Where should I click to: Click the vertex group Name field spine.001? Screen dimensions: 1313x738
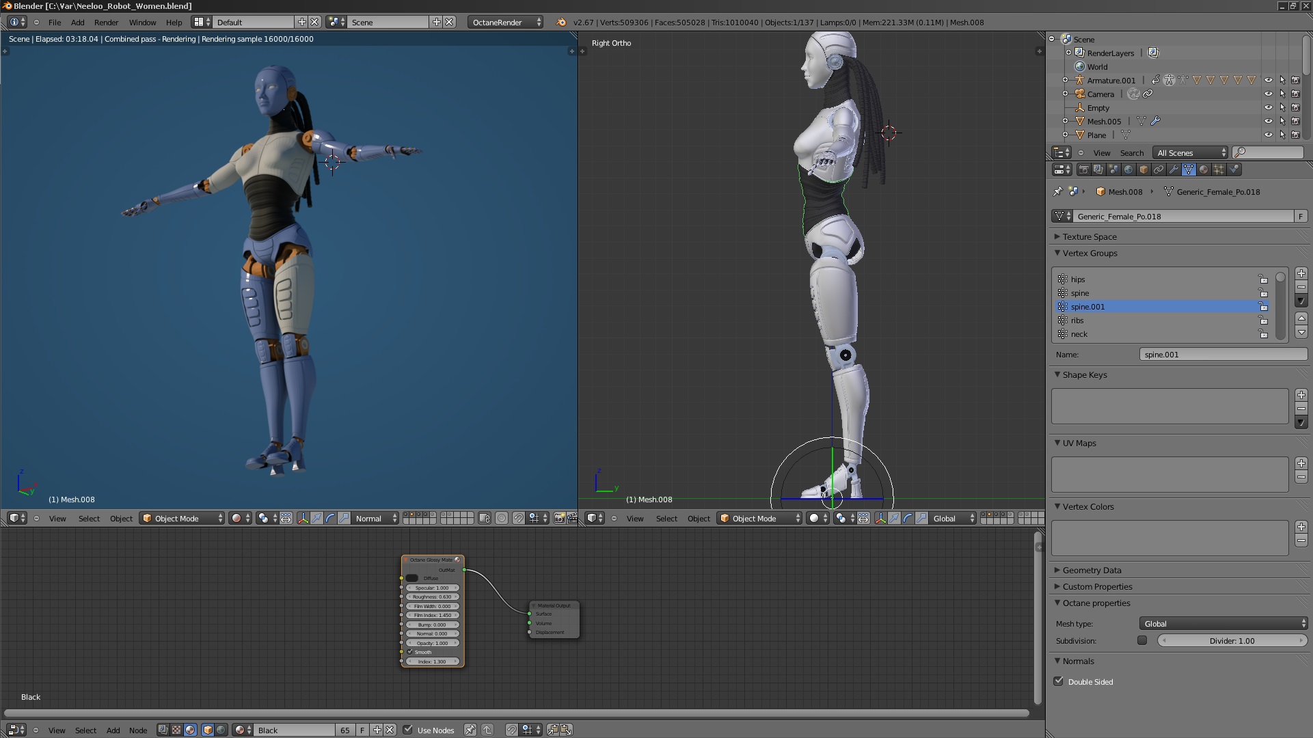point(1222,355)
